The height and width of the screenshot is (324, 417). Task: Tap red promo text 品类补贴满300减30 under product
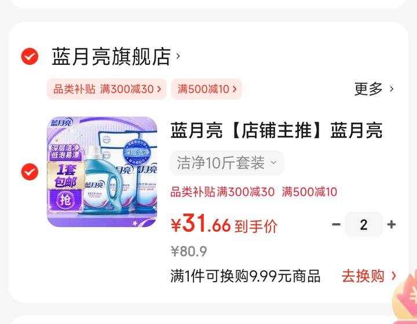(x=222, y=192)
